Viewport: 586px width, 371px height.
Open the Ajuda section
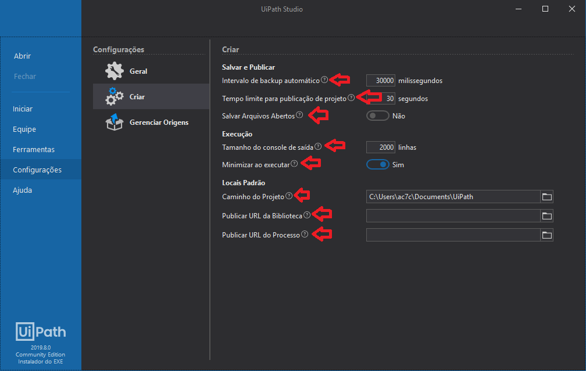point(23,190)
